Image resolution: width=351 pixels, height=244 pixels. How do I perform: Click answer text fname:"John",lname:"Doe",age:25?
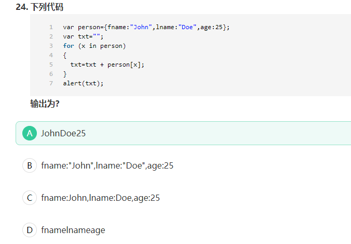(x=107, y=165)
